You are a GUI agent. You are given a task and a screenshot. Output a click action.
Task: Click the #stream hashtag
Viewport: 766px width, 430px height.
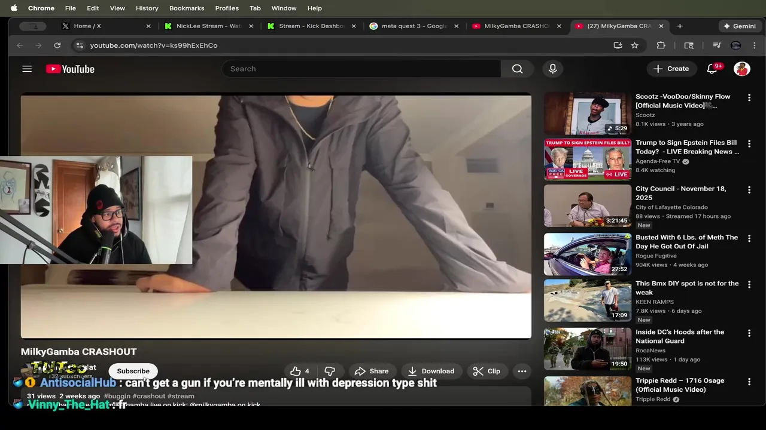point(181,396)
